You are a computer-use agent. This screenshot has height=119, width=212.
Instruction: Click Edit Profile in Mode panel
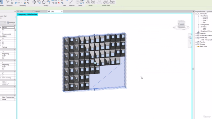[x=88, y=2]
